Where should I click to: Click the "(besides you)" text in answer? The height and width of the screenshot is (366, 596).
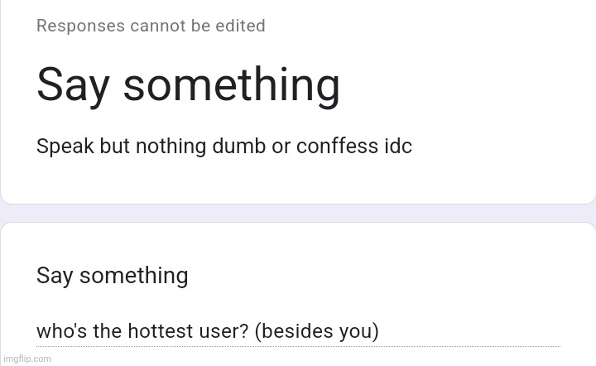click(316, 332)
